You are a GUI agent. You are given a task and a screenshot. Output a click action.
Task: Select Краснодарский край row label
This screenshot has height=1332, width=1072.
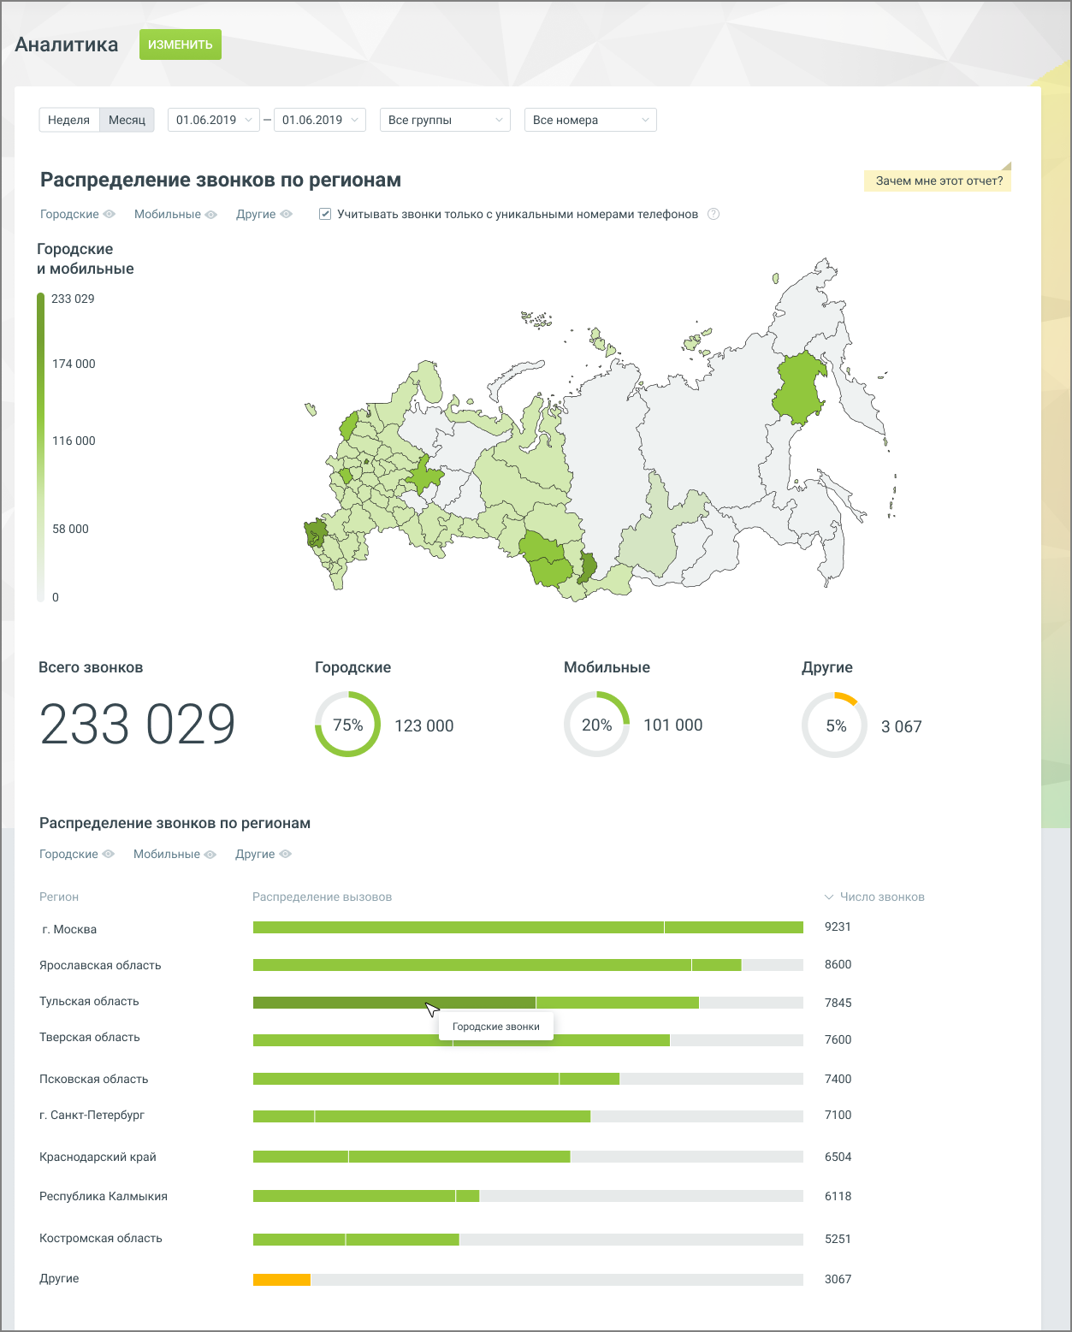(98, 1157)
